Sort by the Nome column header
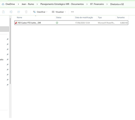This screenshot has height=120, width=135. pos(19,18)
